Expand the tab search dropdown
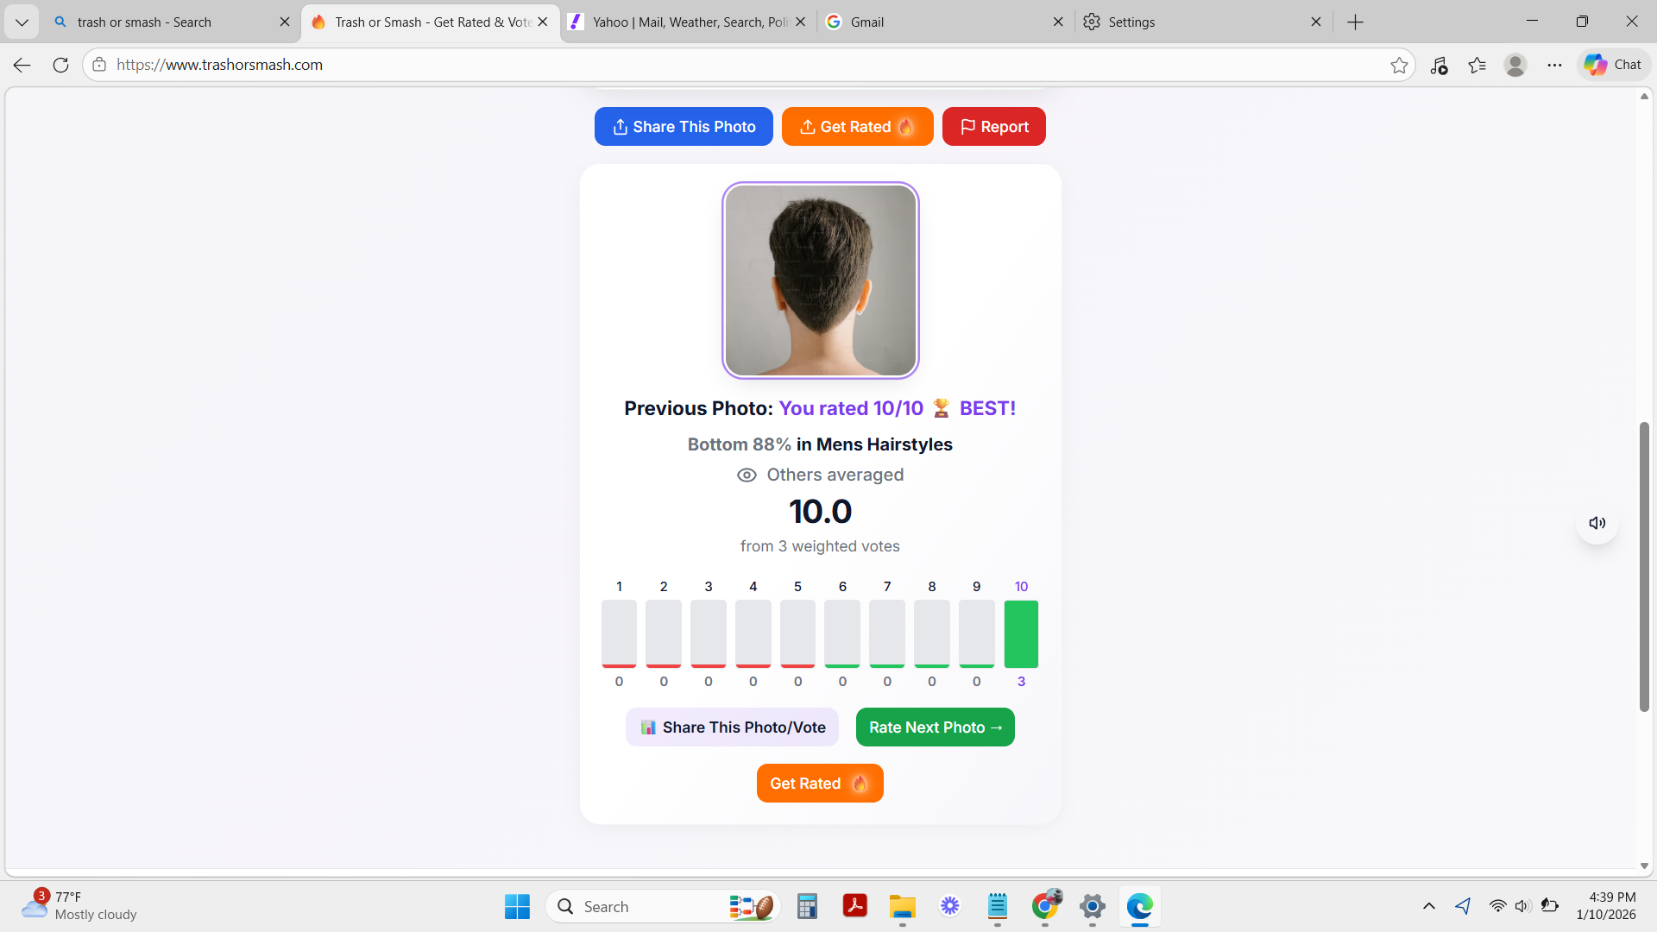This screenshot has height=932, width=1657. click(22, 22)
